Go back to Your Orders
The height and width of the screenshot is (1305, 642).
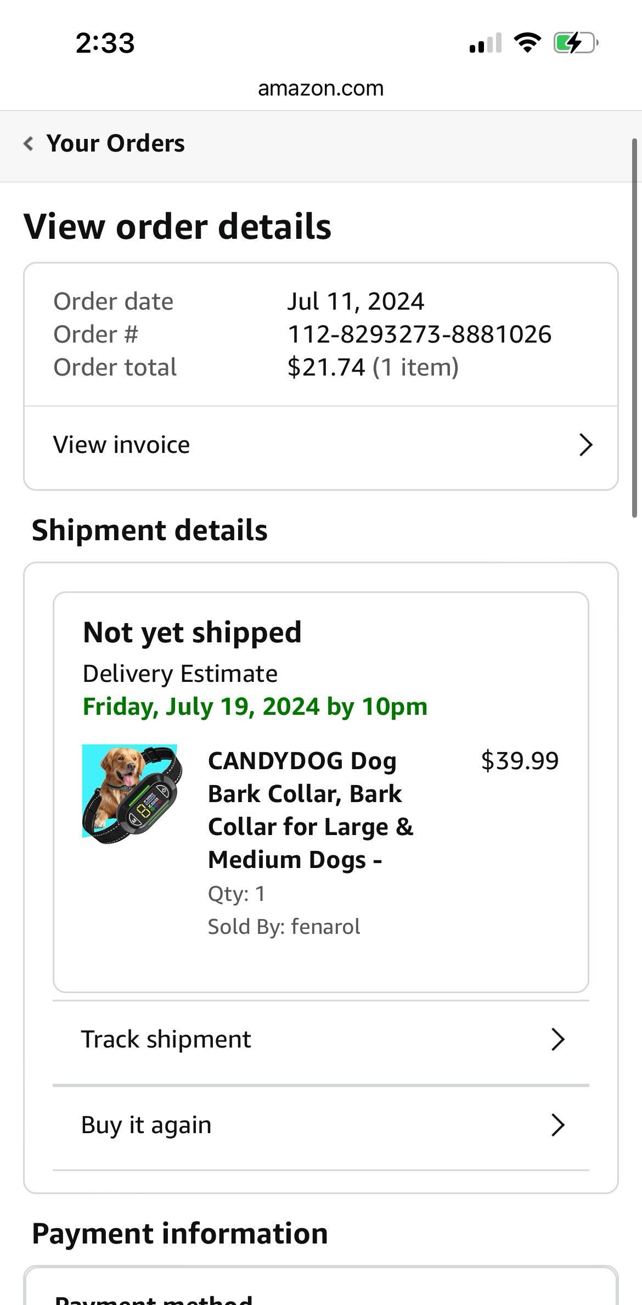[116, 143]
